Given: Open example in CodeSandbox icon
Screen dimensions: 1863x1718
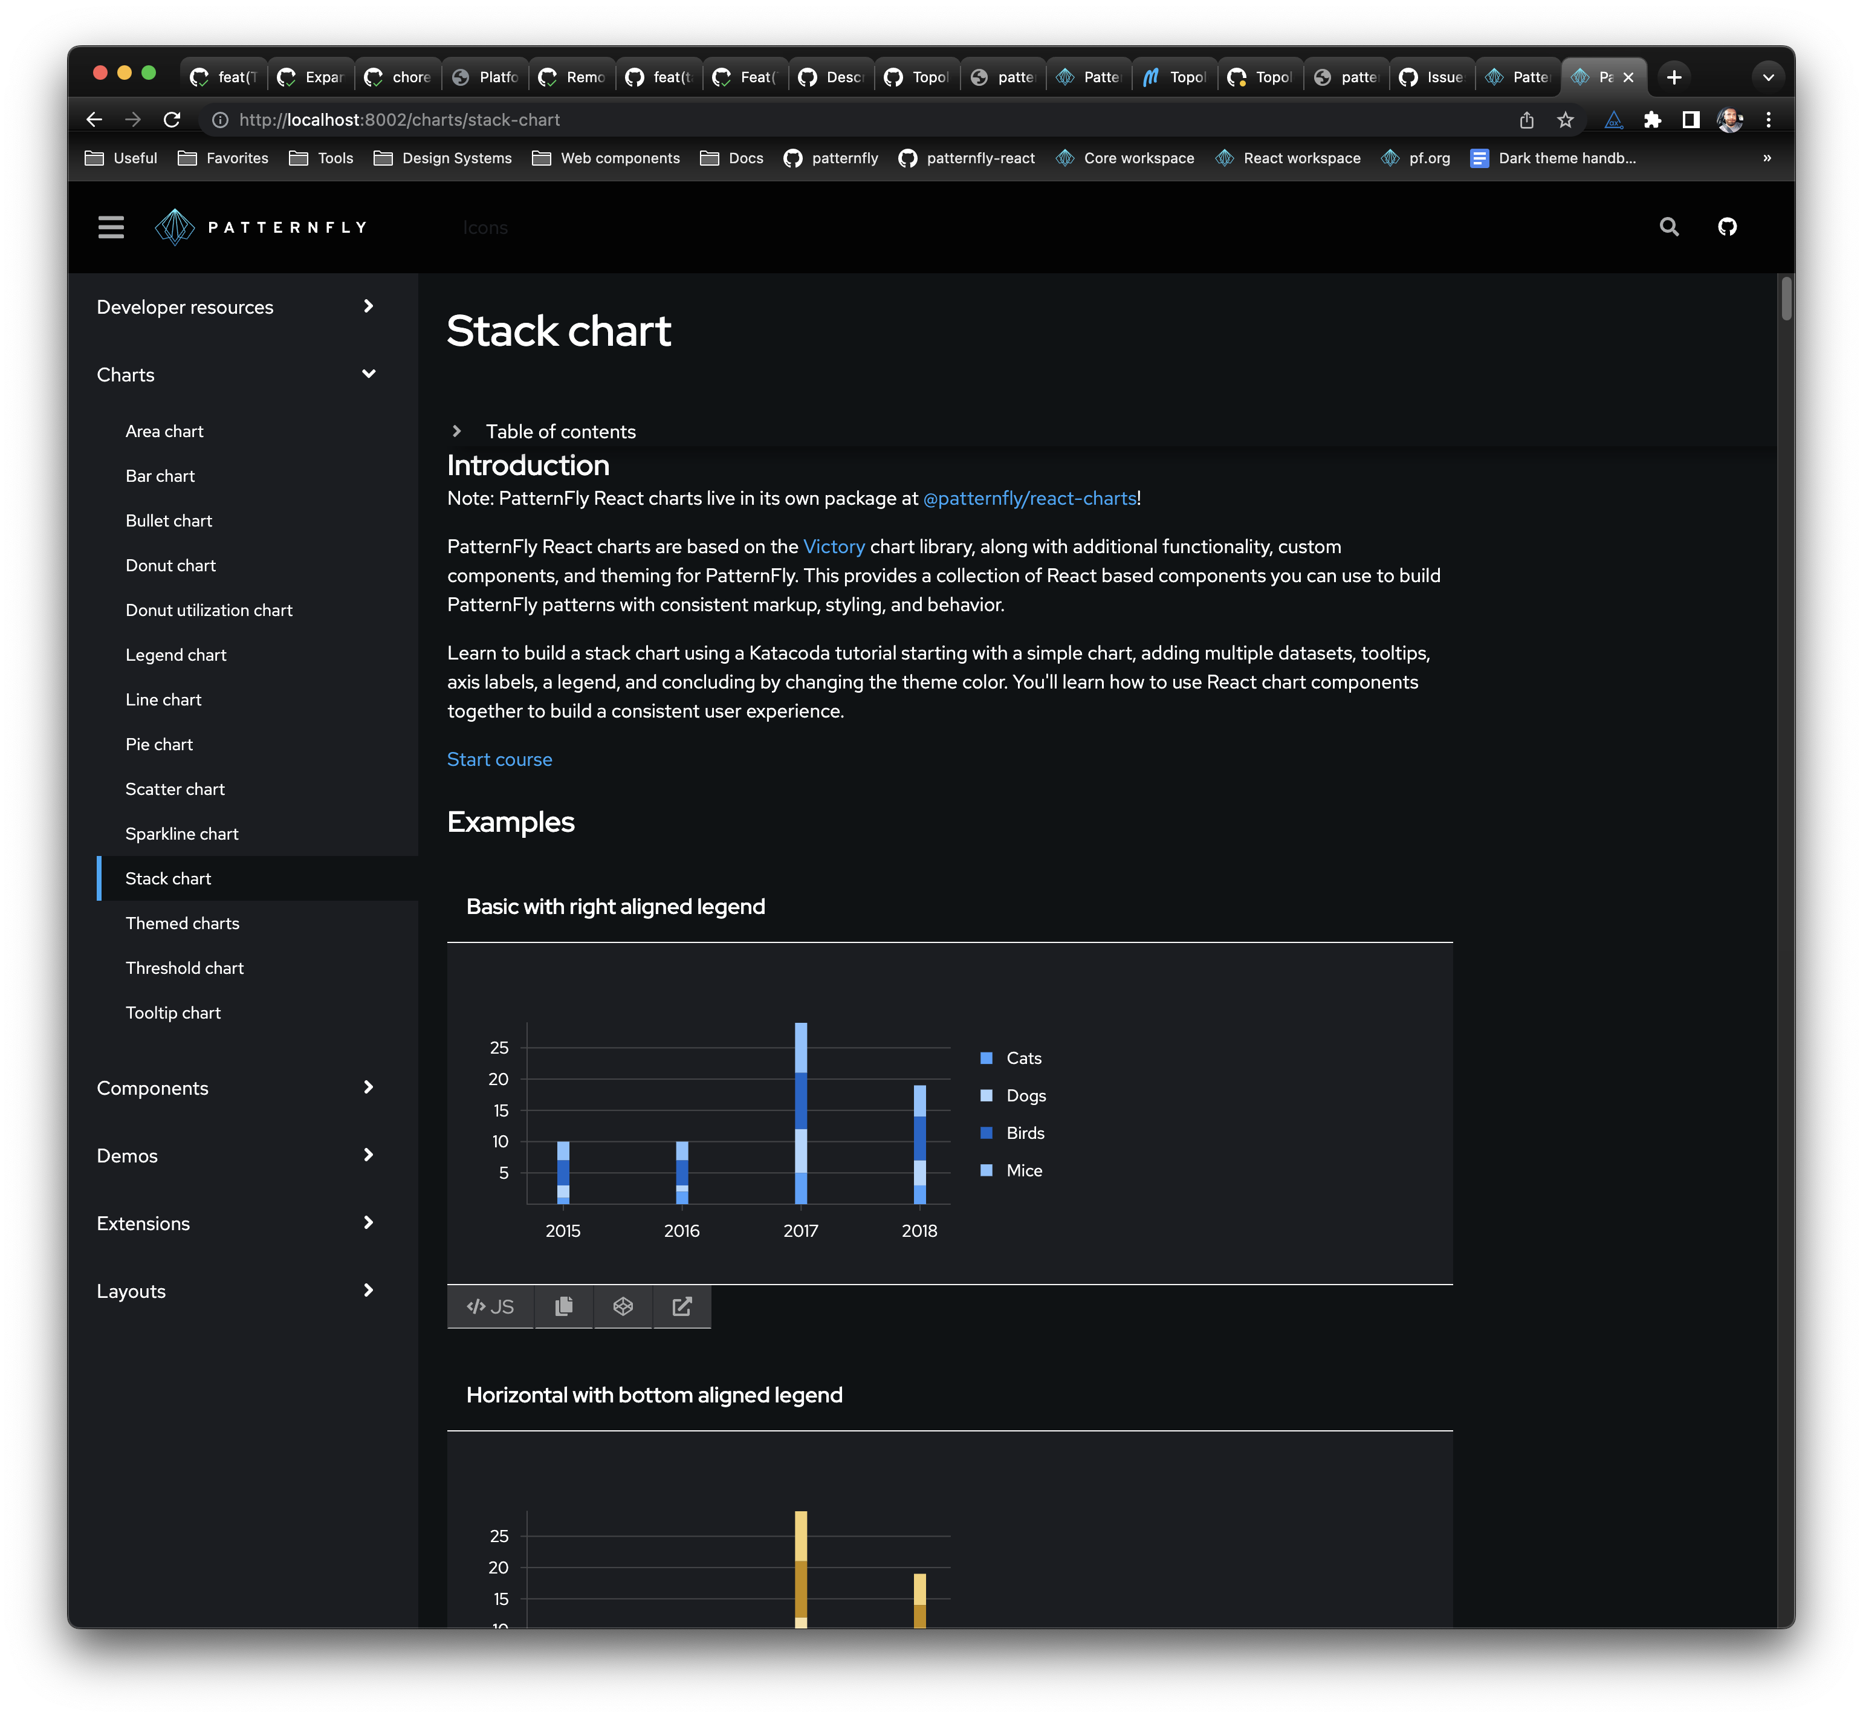Looking at the screenshot, I should pos(623,1306).
